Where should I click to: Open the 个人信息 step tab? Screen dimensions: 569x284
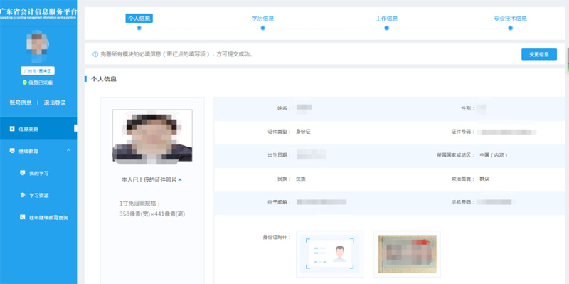click(139, 19)
